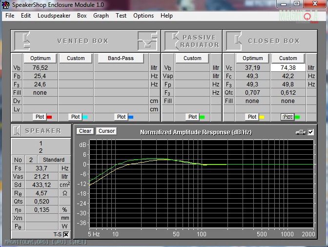
Task: Open the File menu
Action: (x=10, y=16)
